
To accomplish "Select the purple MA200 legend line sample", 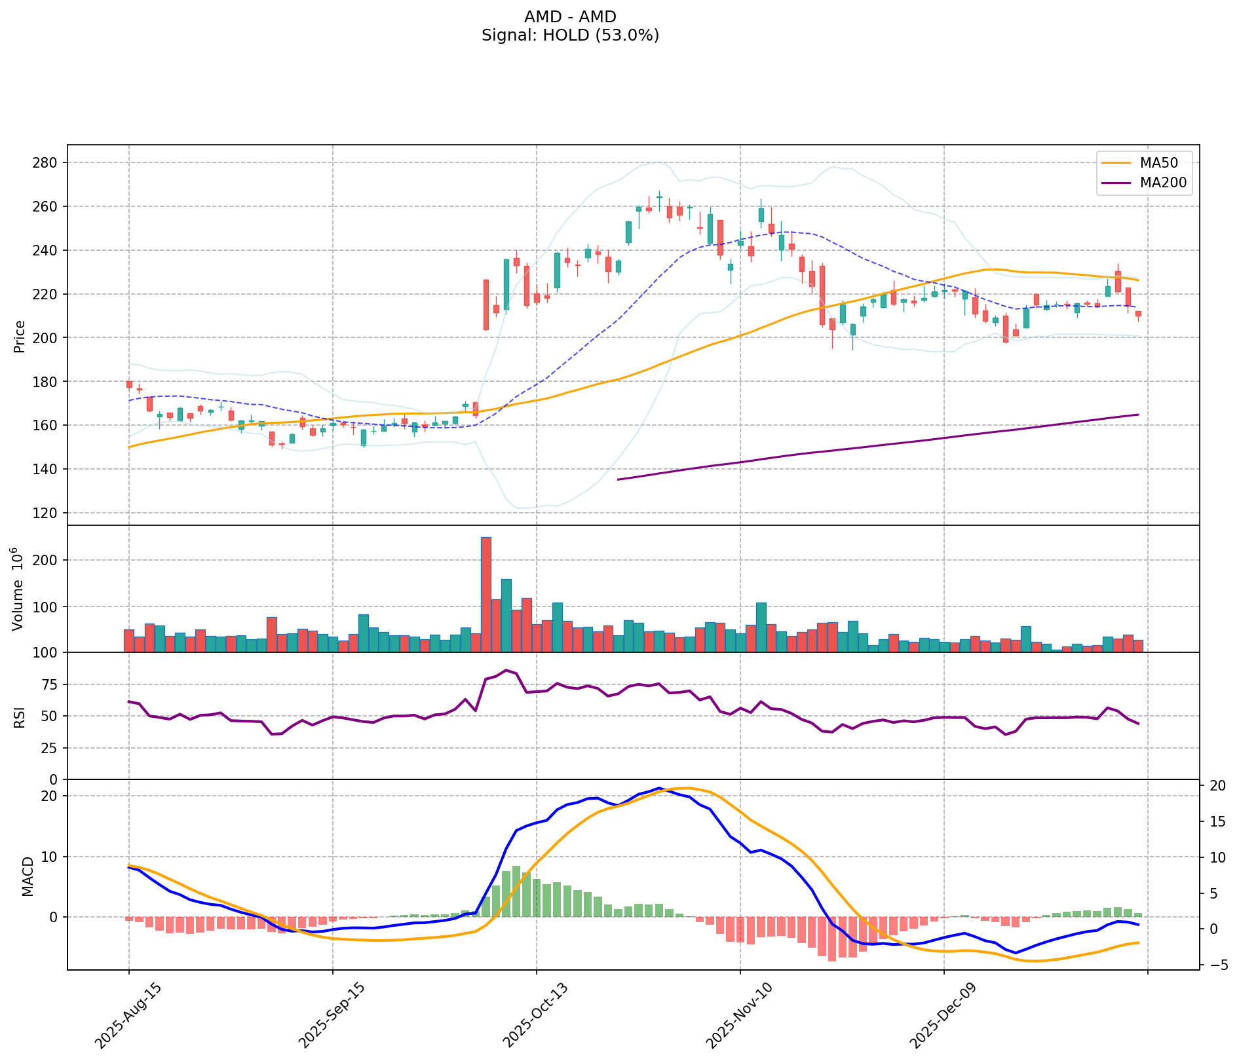I will (1116, 183).
